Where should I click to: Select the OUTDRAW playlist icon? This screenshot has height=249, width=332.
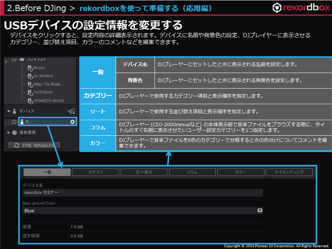[30, 93]
